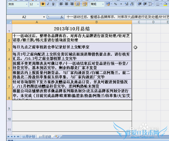The width and height of the screenshot is (169, 141).
Task: Open borders dropdown arrow
Action: click(x=161, y=4)
